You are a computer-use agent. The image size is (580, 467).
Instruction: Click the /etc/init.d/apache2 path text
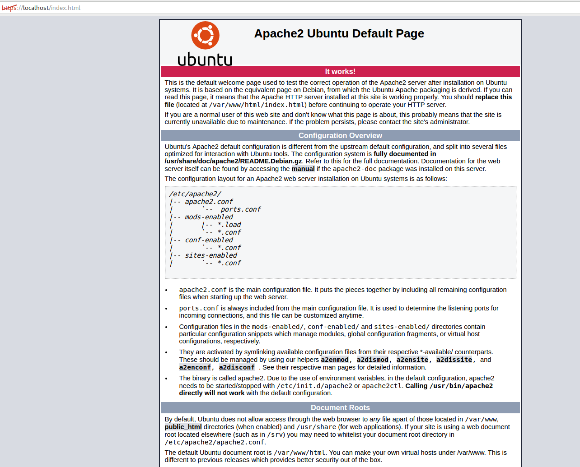point(314,386)
